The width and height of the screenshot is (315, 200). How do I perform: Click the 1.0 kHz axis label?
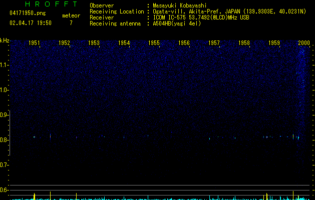5,90
